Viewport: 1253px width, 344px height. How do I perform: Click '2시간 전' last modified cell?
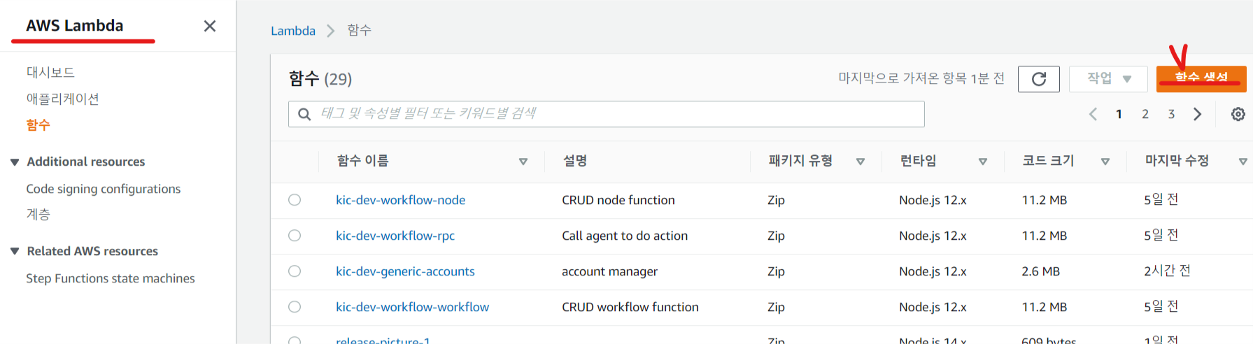coord(1167,271)
